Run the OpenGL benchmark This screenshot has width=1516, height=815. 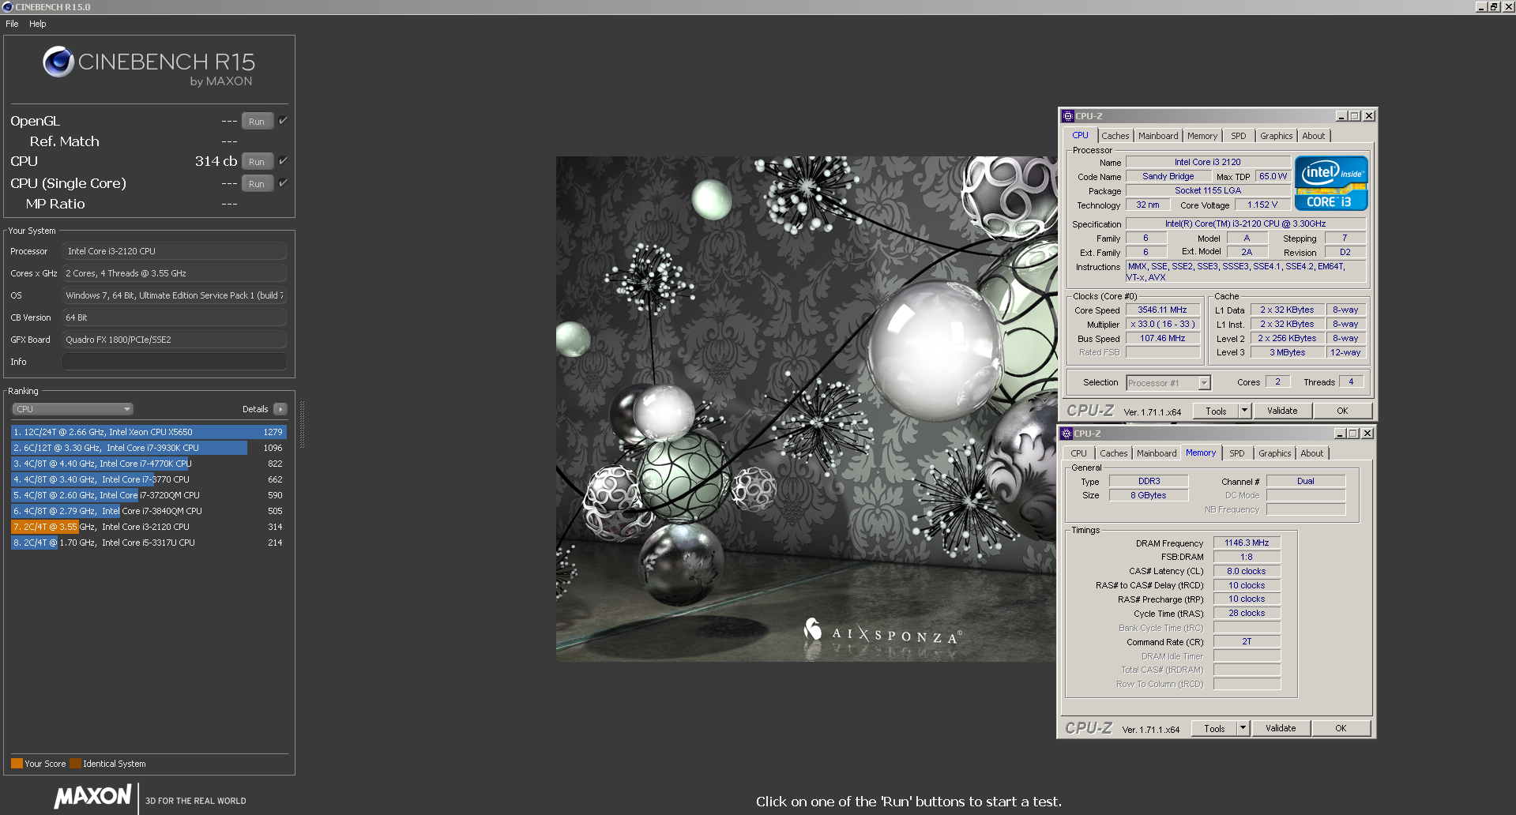[257, 122]
